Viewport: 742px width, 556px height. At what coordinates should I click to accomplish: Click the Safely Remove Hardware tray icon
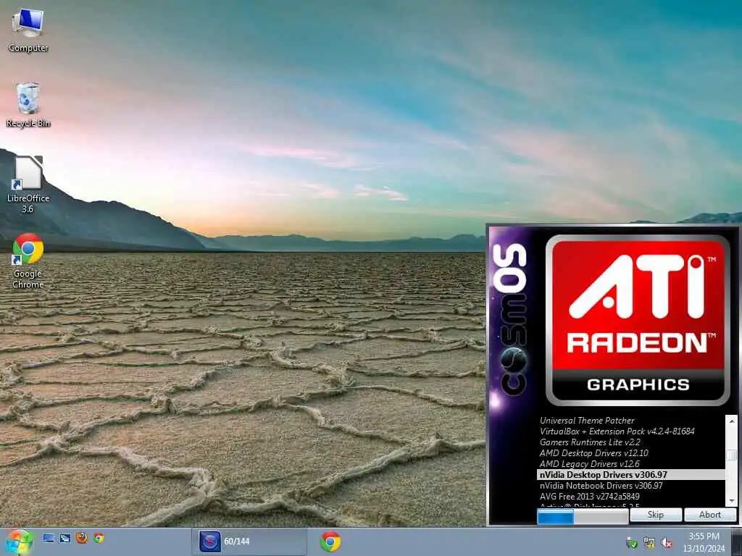coord(631,543)
